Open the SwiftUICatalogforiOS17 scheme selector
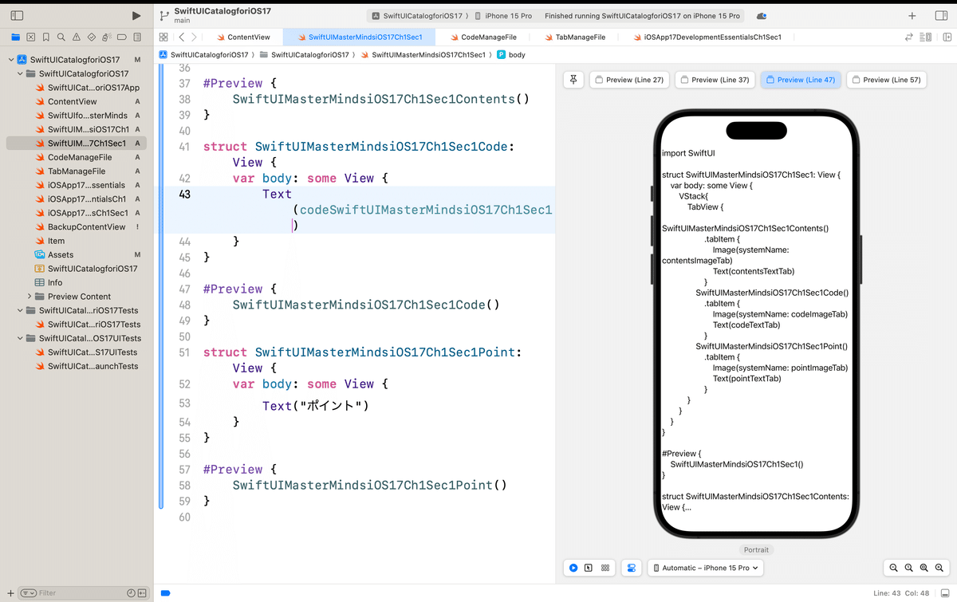Screen dimensions: 957x602 tap(419, 16)
